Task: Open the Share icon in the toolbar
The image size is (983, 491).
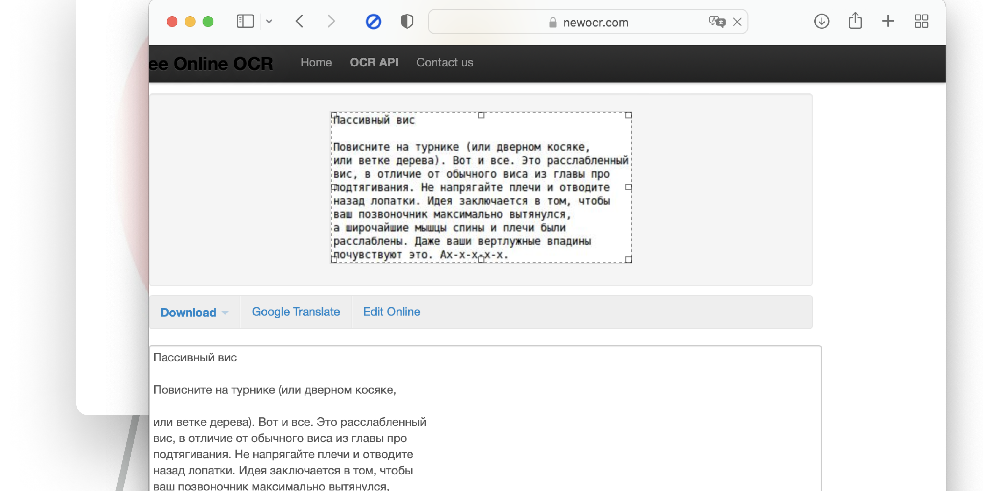Action: 855,21
